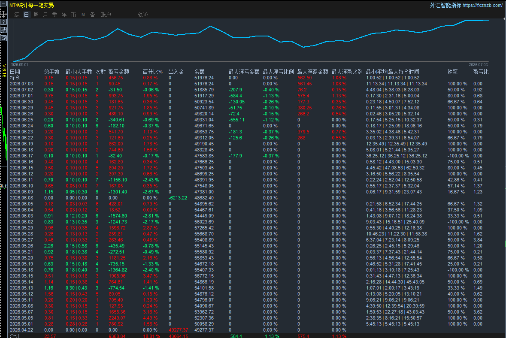Screen dimensions: 506x338
Task: Click the 盈亏金额 column header
Action: pos(118,72)
